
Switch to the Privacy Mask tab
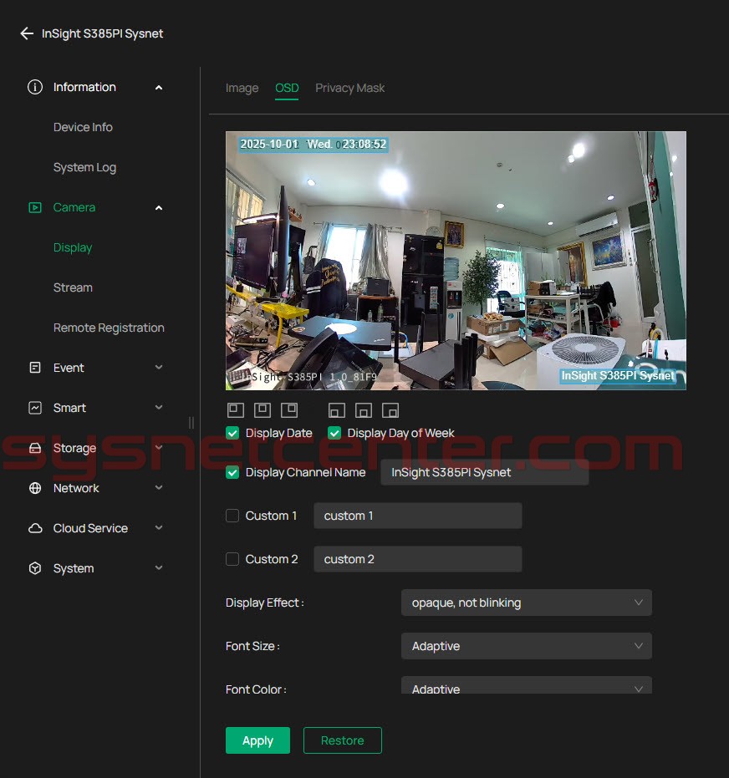(x=349, y=88)
